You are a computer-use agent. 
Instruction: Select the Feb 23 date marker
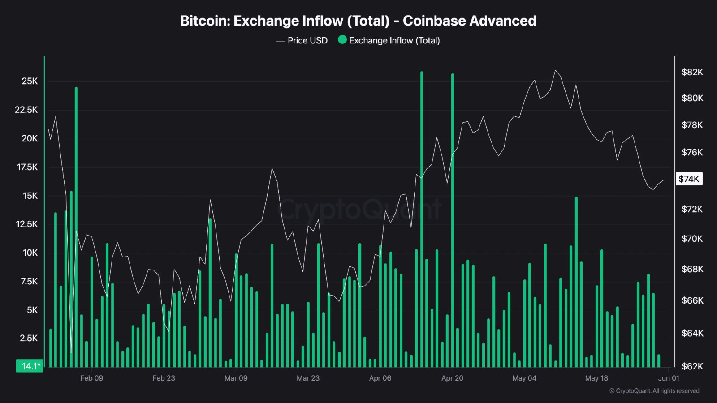point(164,378)
